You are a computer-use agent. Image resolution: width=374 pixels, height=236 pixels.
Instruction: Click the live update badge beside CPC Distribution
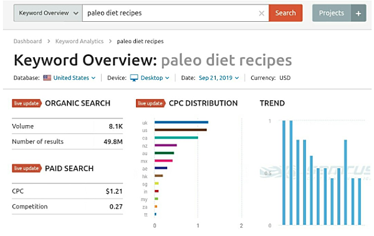coord(150,103)
